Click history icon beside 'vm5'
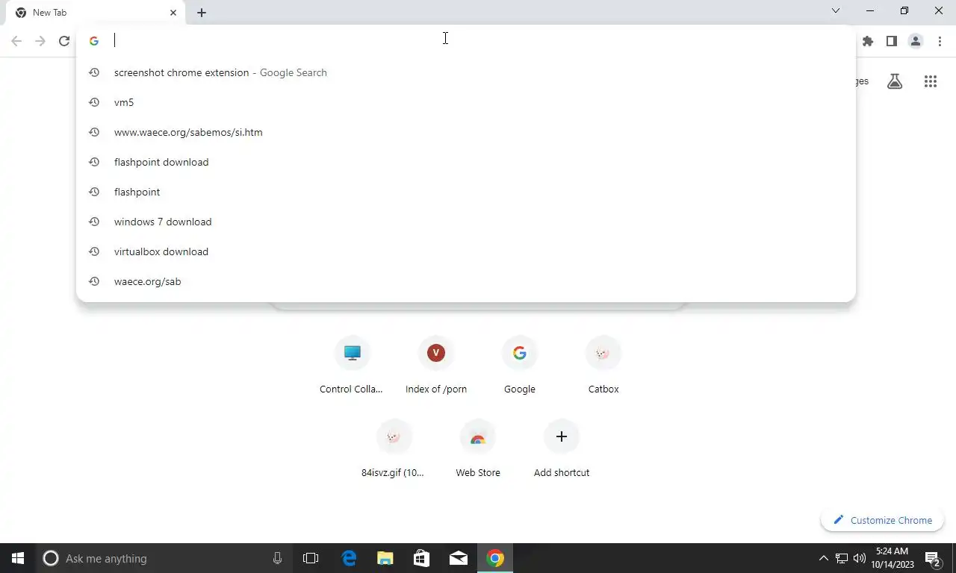The image size is (956, 573). [x=94, y=102]
